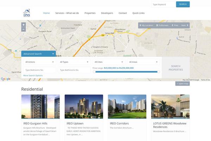Open IREO Gurgaon Hills thumbnail image
Screen dimensions: 211x141
[40, 106]
